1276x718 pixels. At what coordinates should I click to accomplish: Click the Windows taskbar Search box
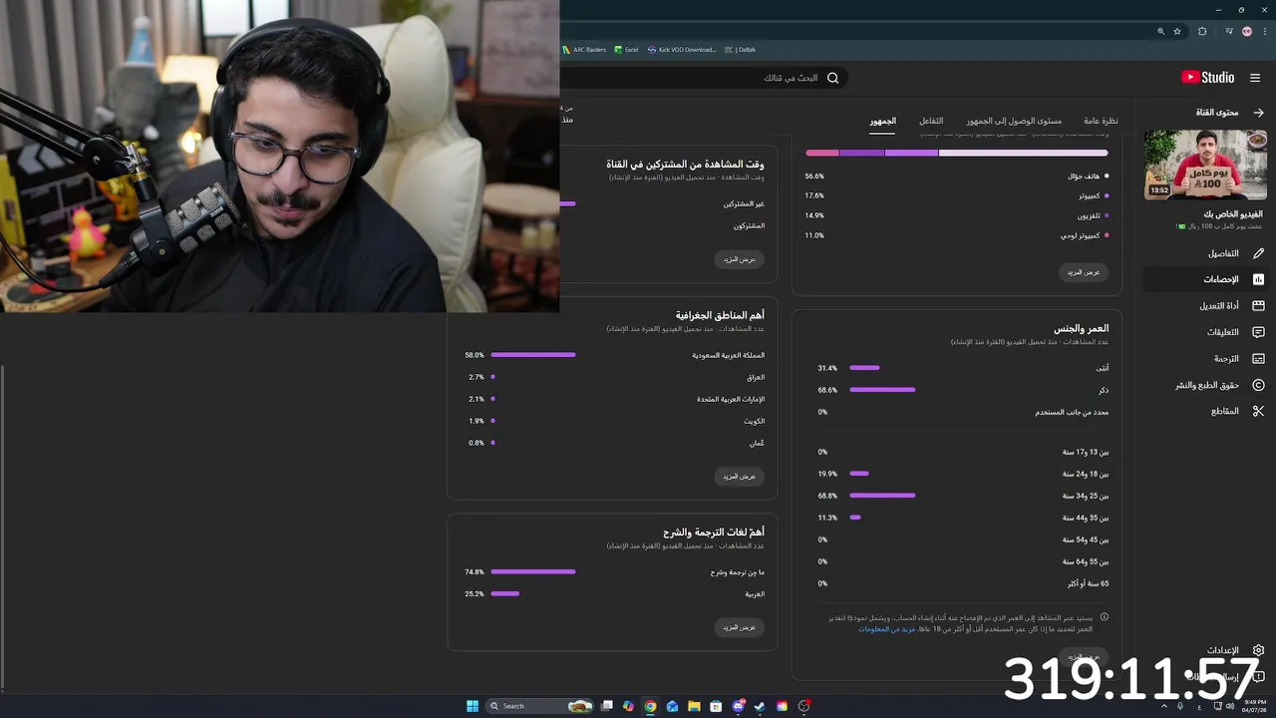pyautogui.click(x=538, y=706)
